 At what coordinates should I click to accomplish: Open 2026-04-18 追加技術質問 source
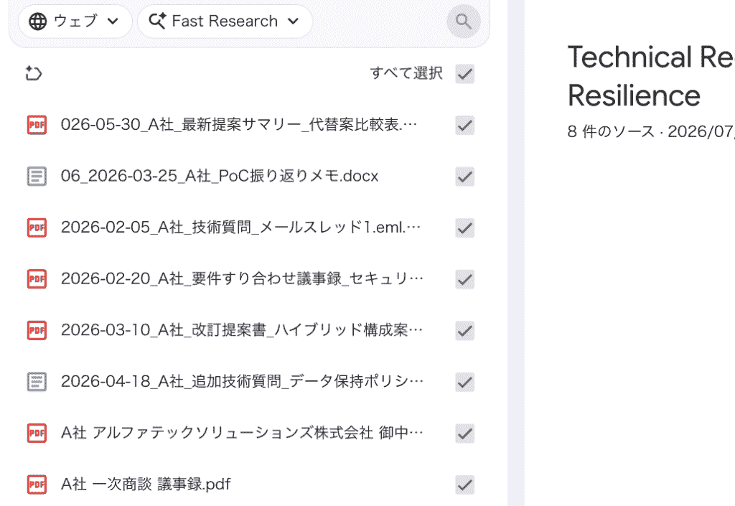[242, 381]
